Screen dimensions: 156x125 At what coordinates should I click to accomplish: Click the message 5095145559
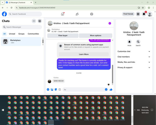pyautogui.click(x=58, y=81)
